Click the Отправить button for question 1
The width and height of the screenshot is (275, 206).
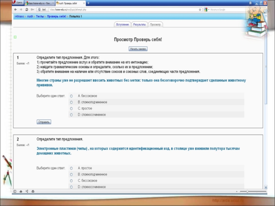click(x=44, y=122)
